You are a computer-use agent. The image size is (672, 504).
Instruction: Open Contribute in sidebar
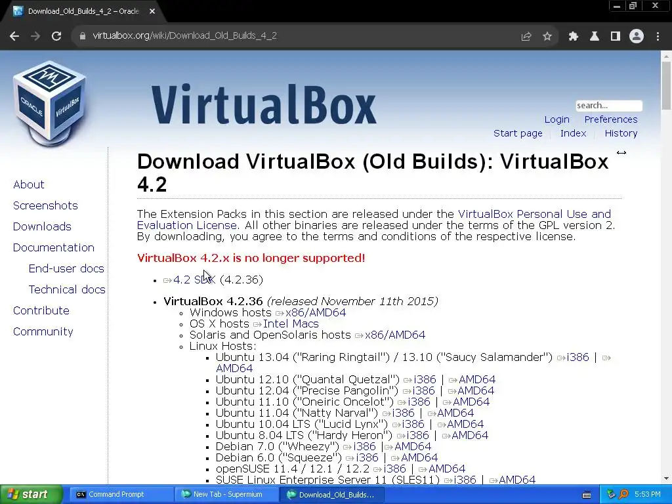pyautogui.click(x=41, y=310)
